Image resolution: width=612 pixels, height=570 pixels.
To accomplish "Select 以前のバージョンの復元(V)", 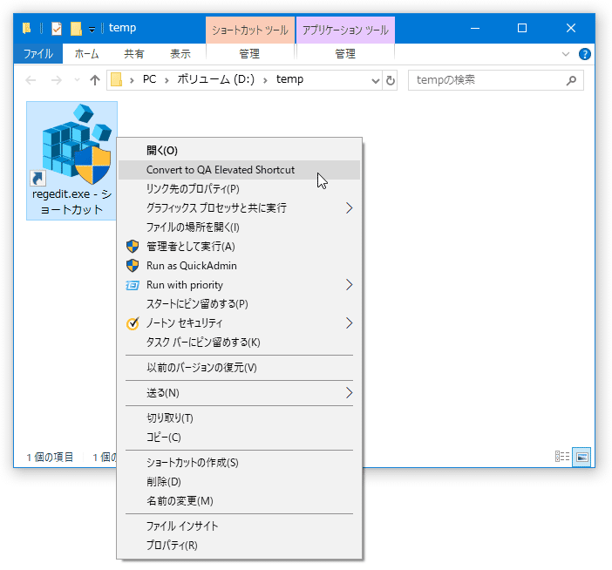I will 239,368.
